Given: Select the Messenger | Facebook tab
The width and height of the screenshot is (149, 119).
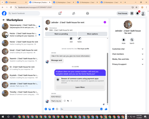Looking at the screenshot, I should (40, 2).
